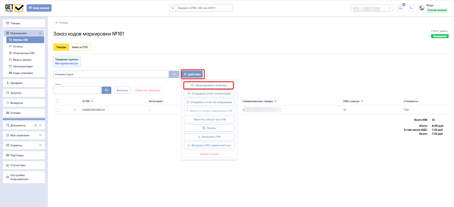Collapse the Маркировка sidebar section
This screenshot has width=454, height=207.
(24, 33)
